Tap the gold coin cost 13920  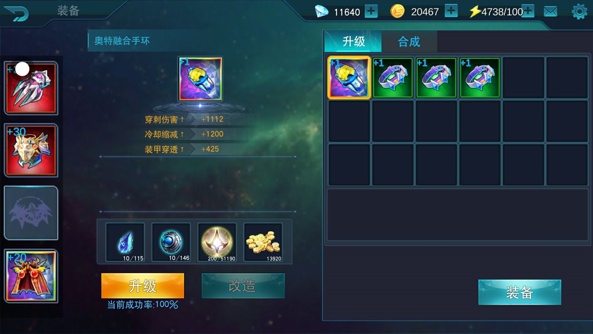point(263,242)
